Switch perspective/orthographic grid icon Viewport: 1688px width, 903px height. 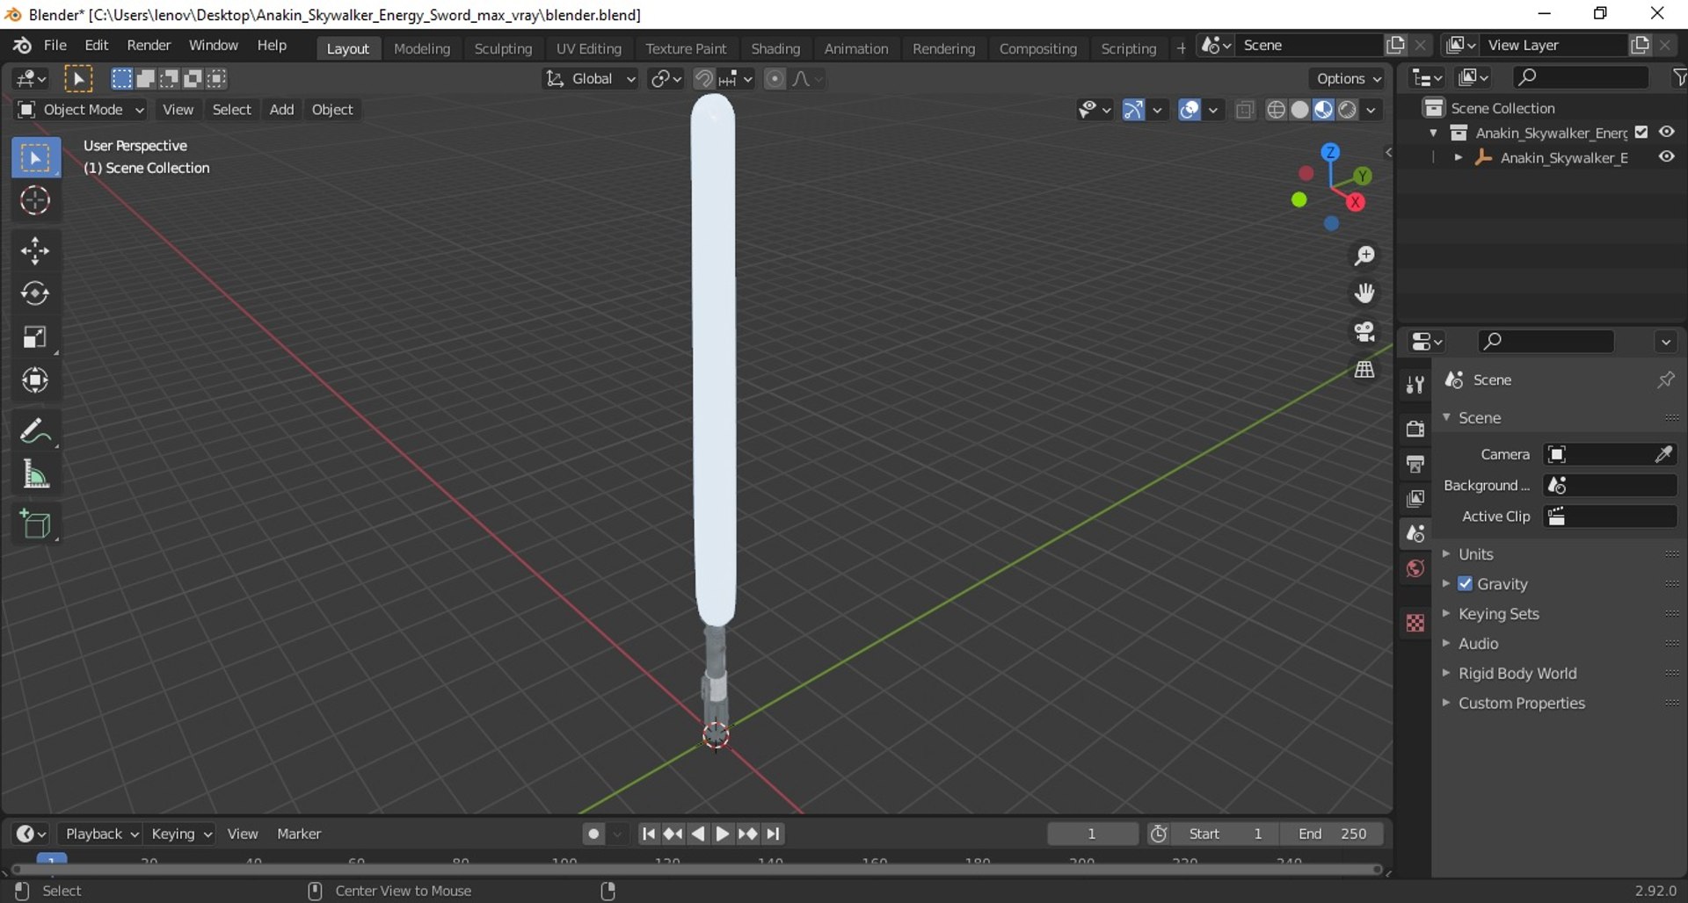(1364, 370)
